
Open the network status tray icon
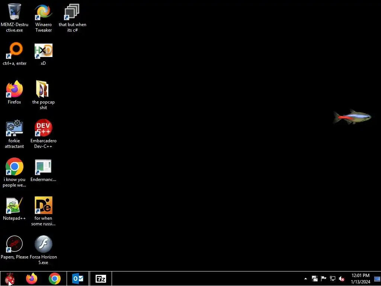coord(332,279)
